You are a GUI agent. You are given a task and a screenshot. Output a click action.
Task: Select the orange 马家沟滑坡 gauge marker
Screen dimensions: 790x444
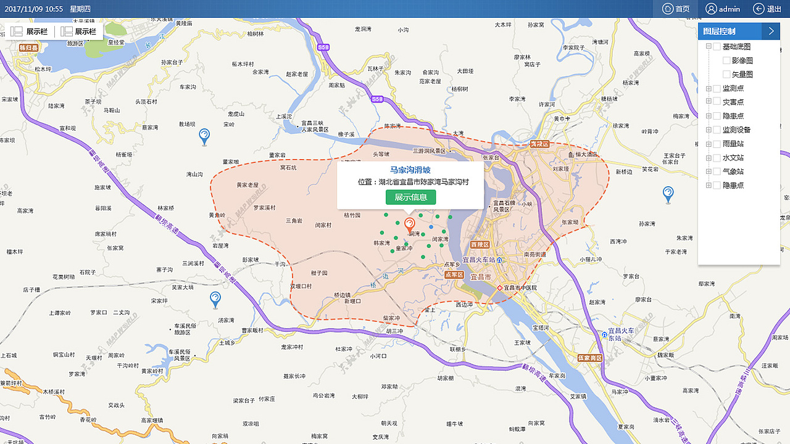pos(409,225)
